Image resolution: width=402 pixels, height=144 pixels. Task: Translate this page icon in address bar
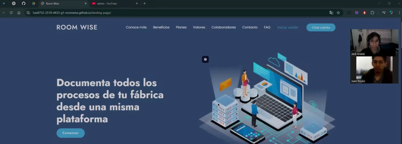331,13
